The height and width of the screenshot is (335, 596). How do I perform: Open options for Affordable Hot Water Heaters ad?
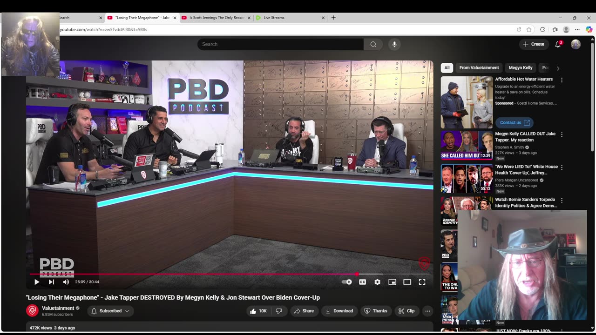(562, 80)
